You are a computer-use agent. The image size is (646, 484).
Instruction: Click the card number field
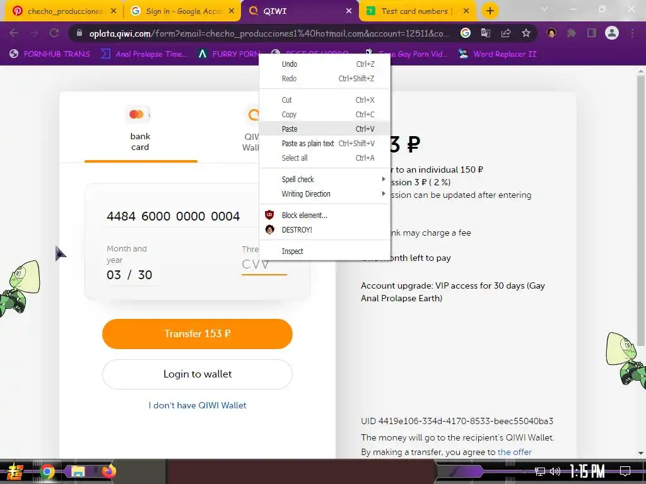(x=181, y=216)
